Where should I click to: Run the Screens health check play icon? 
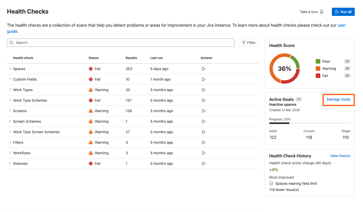tap(204, 111)
